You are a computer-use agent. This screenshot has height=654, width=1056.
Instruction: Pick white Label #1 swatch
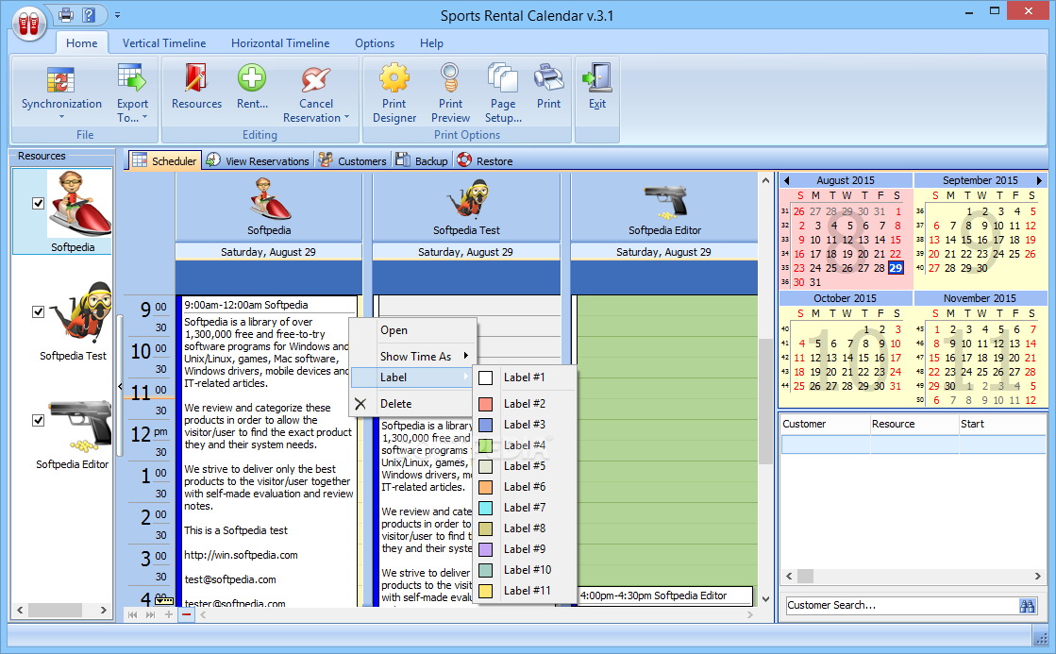pyautogui.click(x=486, y=377)
